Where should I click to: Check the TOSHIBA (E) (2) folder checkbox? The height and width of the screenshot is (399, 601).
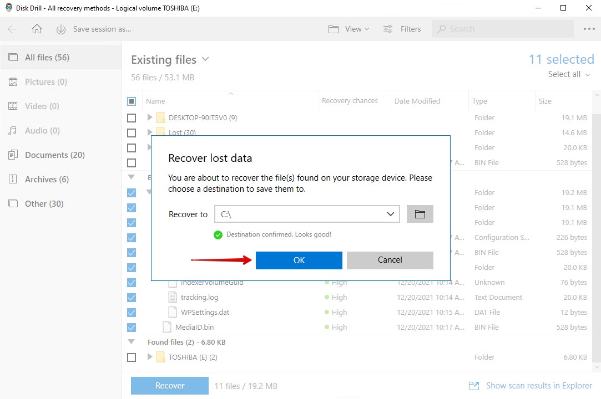pyautogui.click(x=132, y=357)
